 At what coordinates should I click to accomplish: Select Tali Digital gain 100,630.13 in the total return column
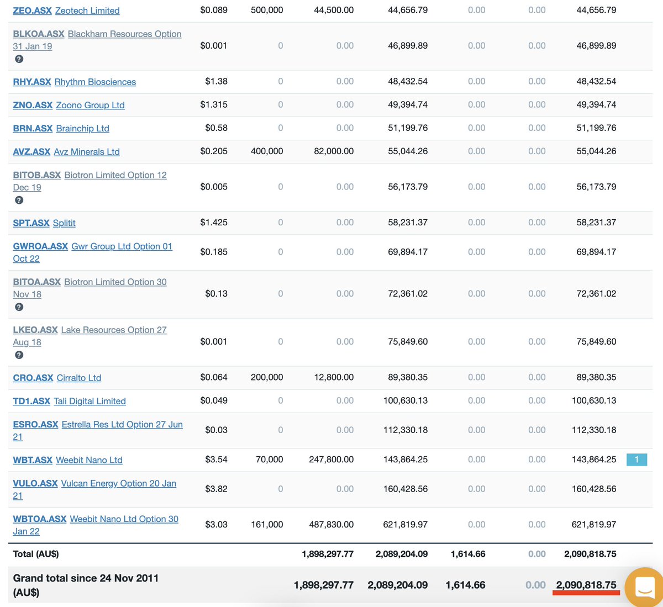click(x=594, y=400)
